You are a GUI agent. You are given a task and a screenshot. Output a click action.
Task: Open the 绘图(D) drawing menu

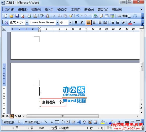click(10, 122)
